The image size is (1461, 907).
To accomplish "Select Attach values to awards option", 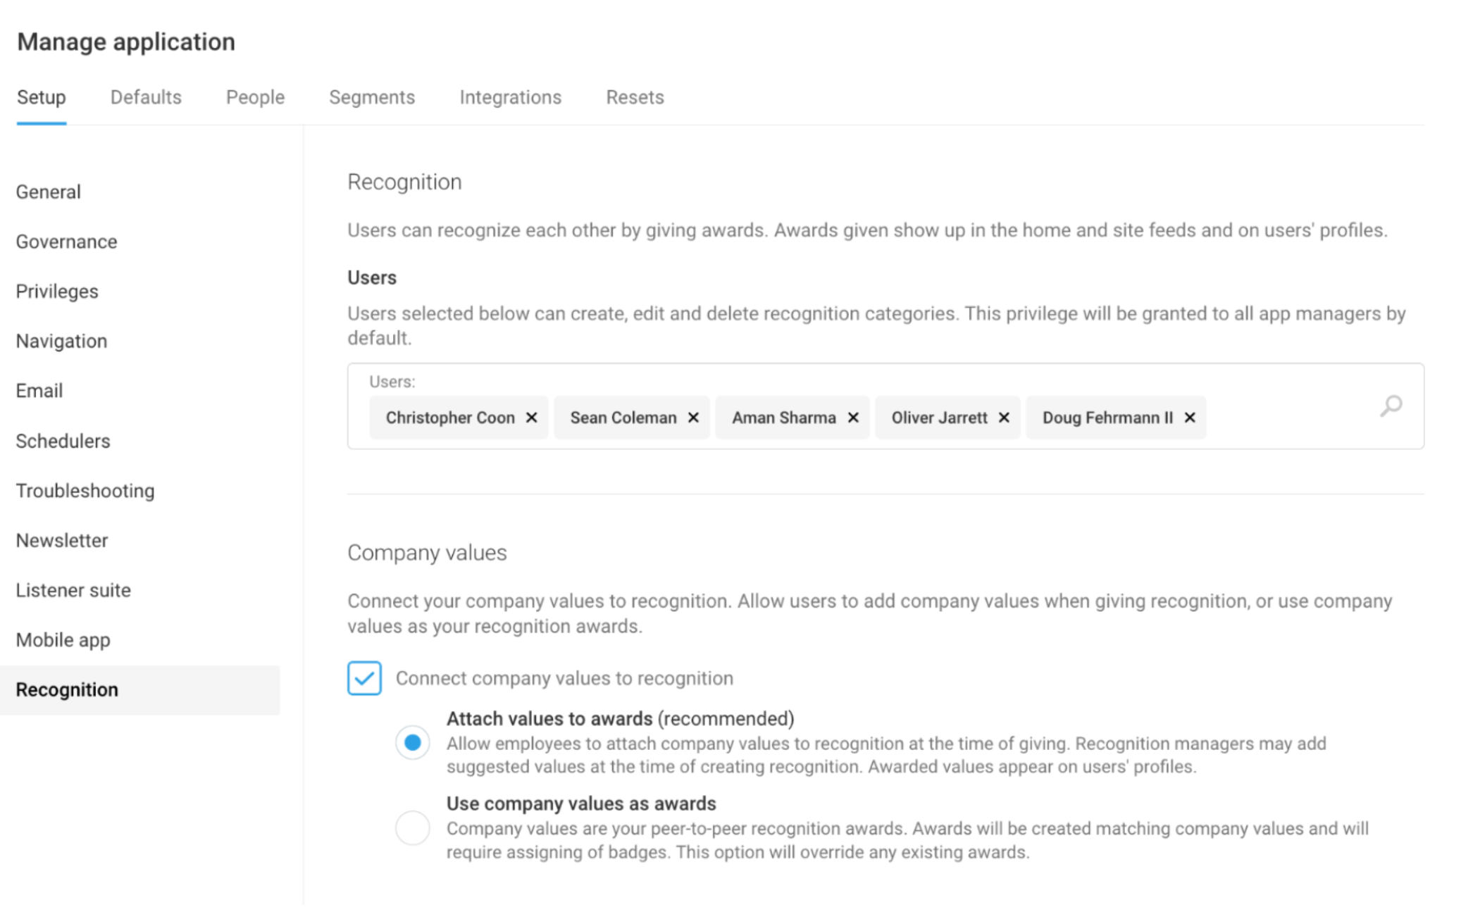I will 413,742.
